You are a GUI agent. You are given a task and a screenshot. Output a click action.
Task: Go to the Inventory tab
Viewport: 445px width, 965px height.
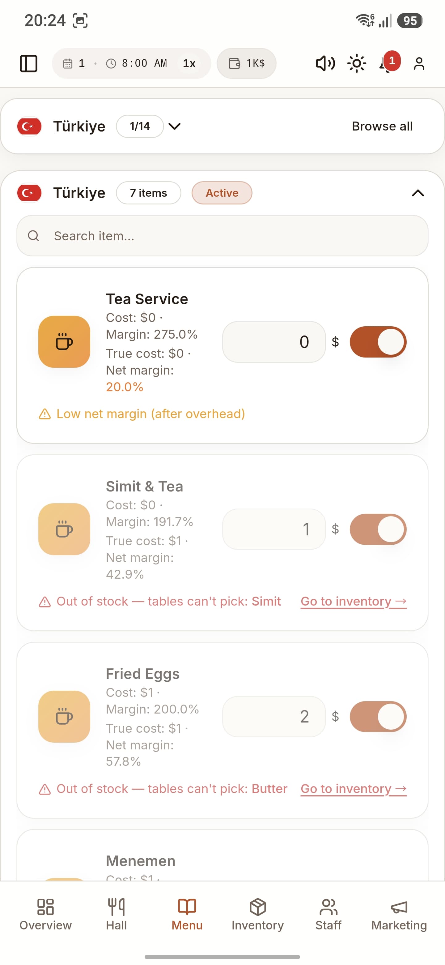(x=257, y=914)
